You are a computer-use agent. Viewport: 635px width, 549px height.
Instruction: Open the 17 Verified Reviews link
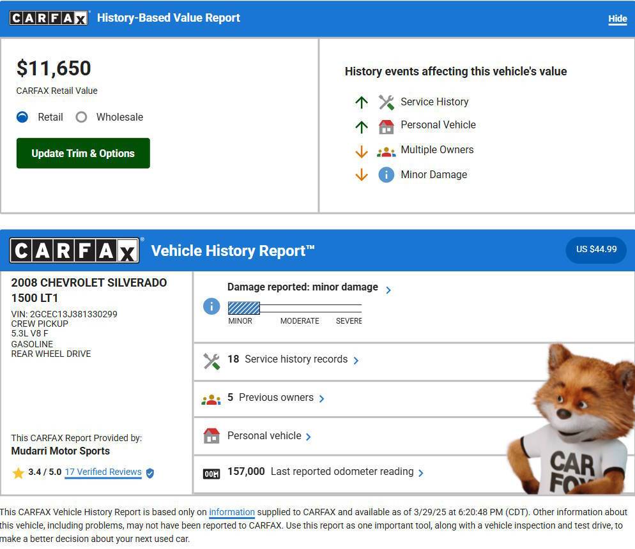coord(103,472)
